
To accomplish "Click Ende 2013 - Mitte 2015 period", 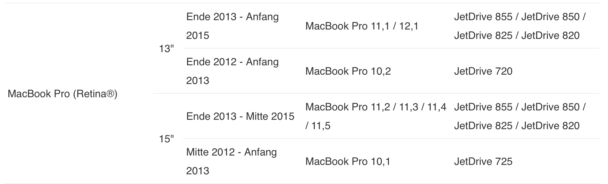I will click(240, 116).
